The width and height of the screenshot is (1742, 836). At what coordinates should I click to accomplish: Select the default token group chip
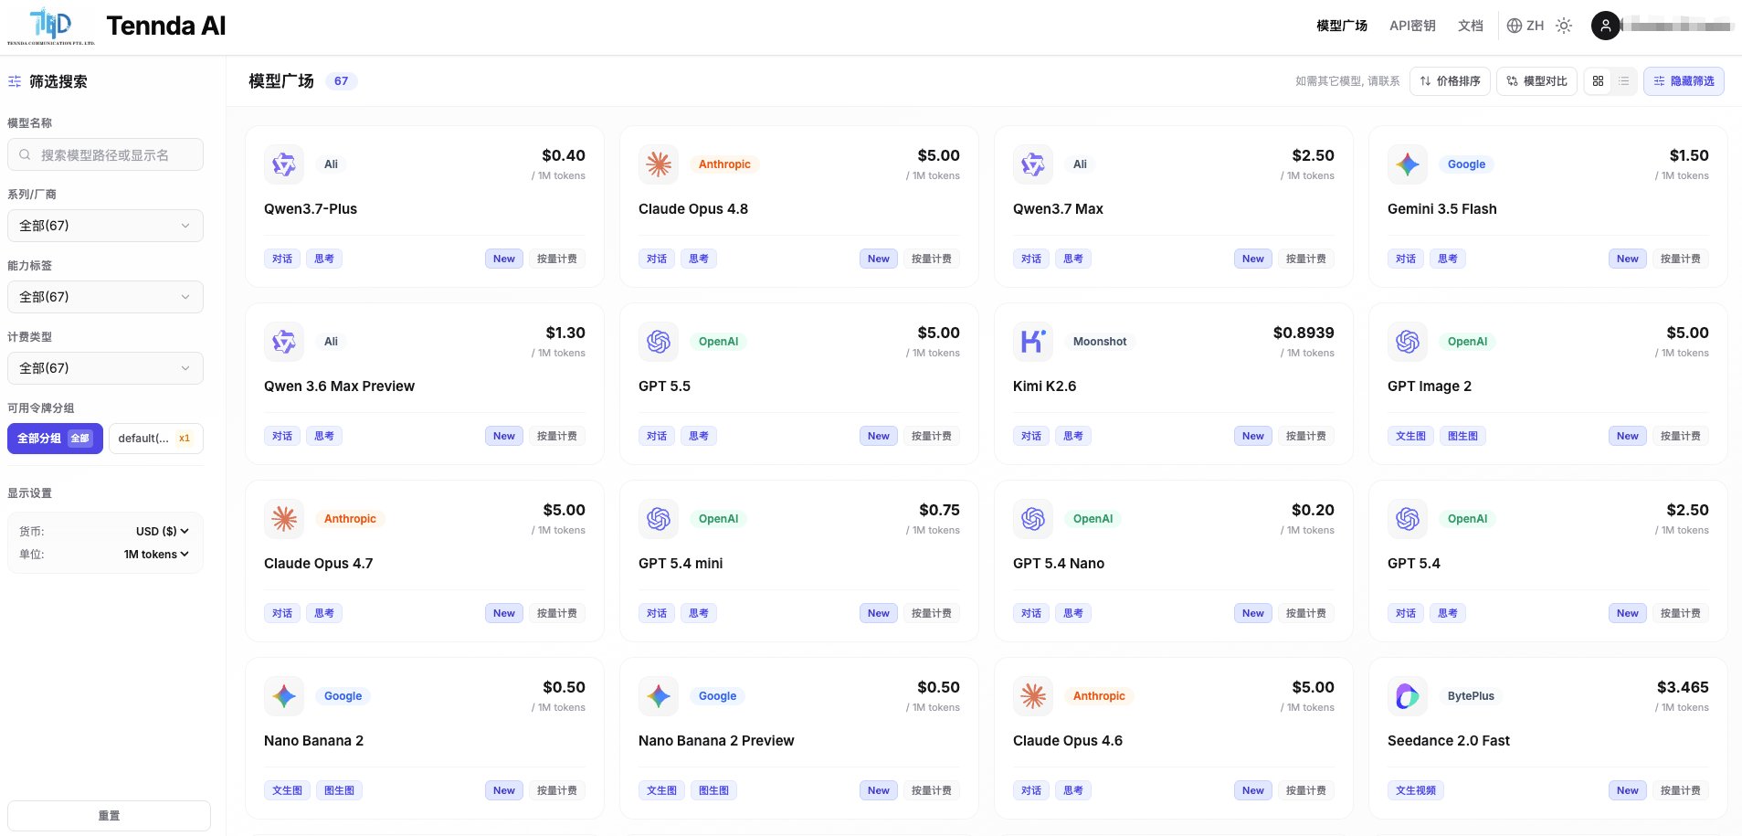pos(156,439)
